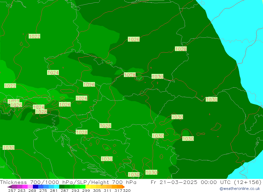Select the magenta swatch in the legend
263x192 pixels.
pos(25,187)
